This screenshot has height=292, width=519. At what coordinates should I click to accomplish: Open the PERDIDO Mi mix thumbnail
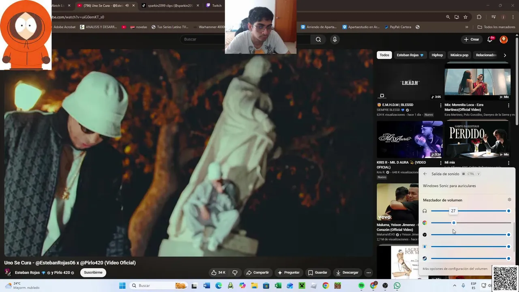click(477, 140)
